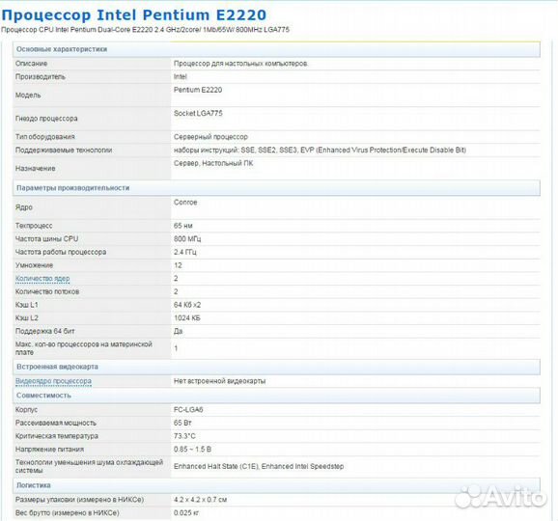
Task: Select the Pentium E2220 model value
Action: click(198, 90)
